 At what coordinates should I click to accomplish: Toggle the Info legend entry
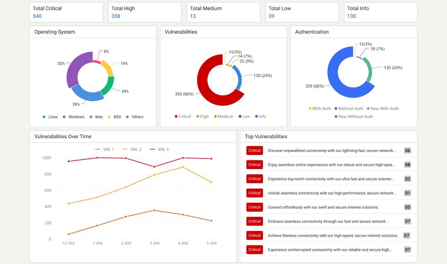pyautogui.click(x=260, y=117)
